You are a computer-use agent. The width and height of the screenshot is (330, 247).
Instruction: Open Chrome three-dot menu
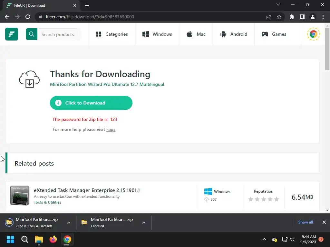[x=323, y=17]
